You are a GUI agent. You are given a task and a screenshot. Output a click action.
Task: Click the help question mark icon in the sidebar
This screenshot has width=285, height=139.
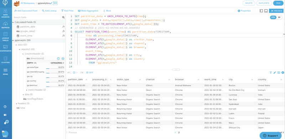click(5, 107)
